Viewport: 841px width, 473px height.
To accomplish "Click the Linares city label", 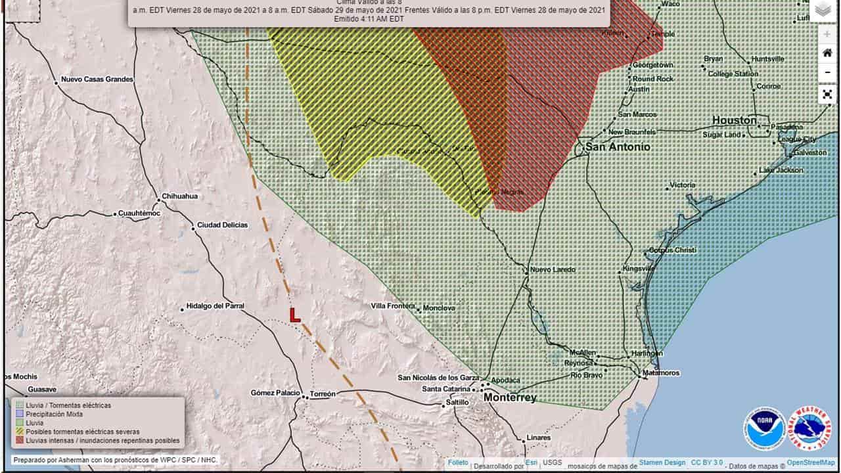I will click(x=539, y=438).
